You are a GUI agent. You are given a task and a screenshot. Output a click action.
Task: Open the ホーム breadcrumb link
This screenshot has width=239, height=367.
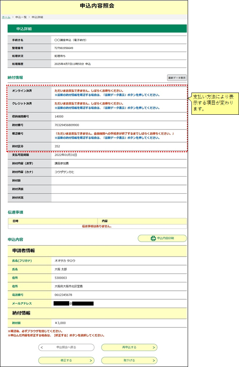point(6,17)
